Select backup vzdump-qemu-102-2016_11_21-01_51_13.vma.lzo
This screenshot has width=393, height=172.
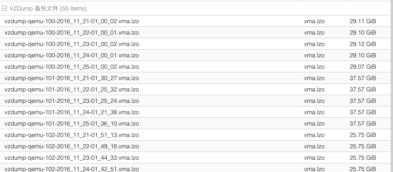pos(195,135)
